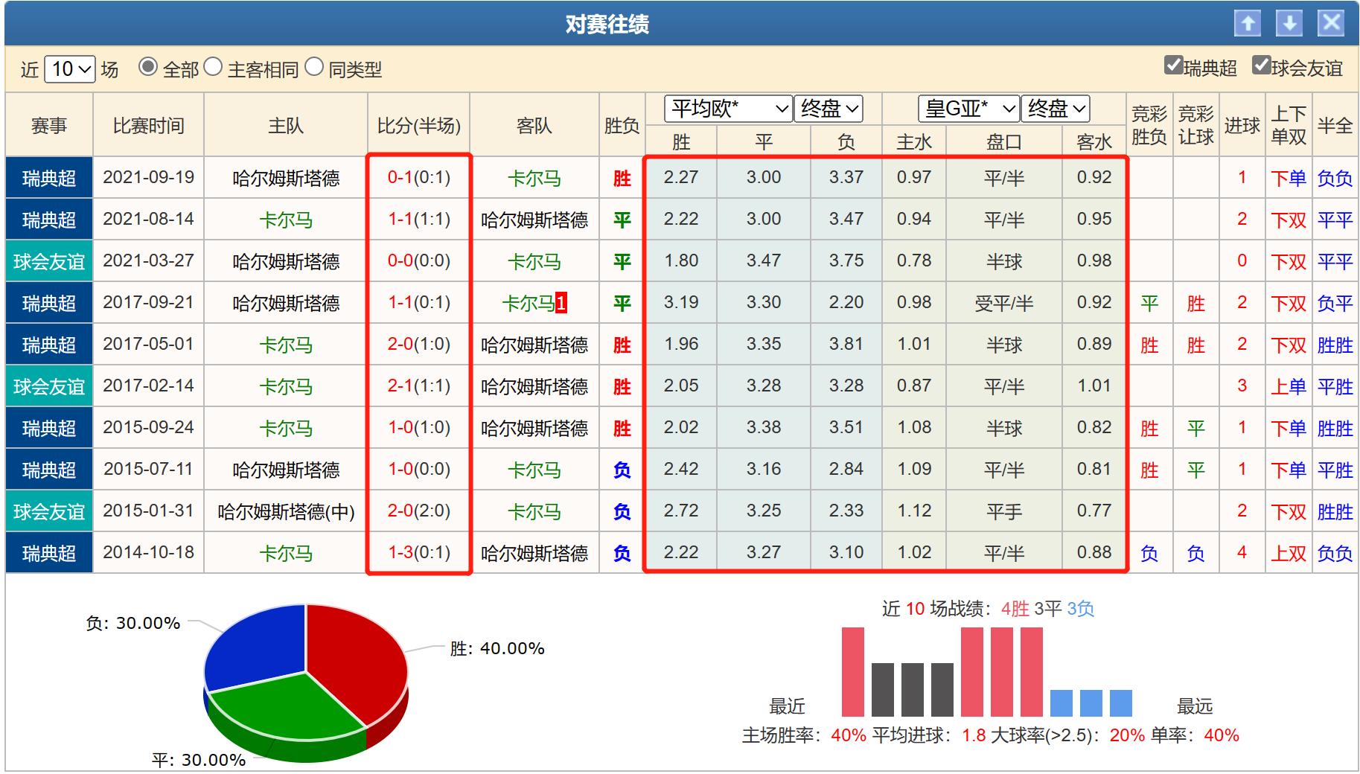Select the 全部 radio button
1360x774 pixels.
[148, 68]
